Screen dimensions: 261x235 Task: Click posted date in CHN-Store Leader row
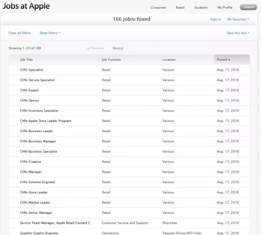(228, 192)
